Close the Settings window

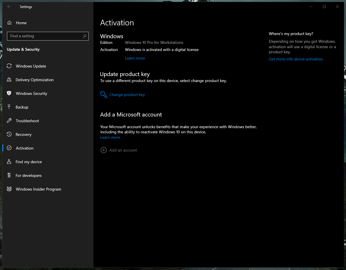point(337,7)
